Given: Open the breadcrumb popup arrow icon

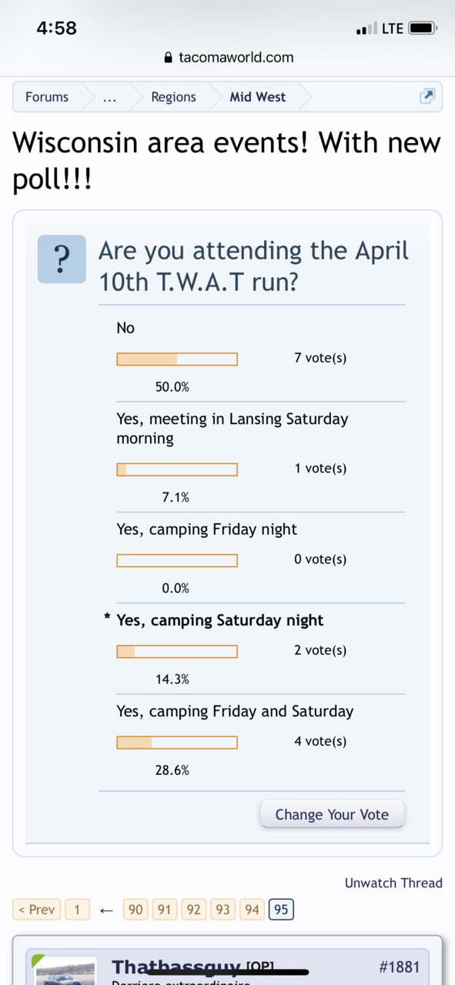Looking at the screenshot, I should 427,97.
